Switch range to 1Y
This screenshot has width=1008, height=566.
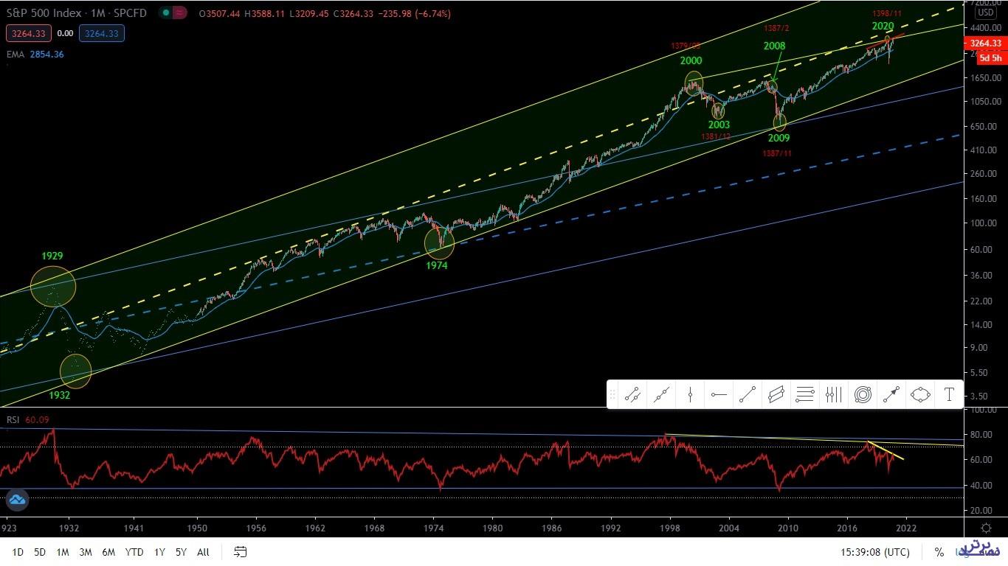point(159,552)
